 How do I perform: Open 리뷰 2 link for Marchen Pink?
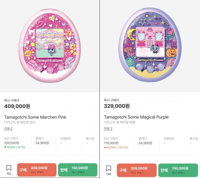[x=9, y=129]
